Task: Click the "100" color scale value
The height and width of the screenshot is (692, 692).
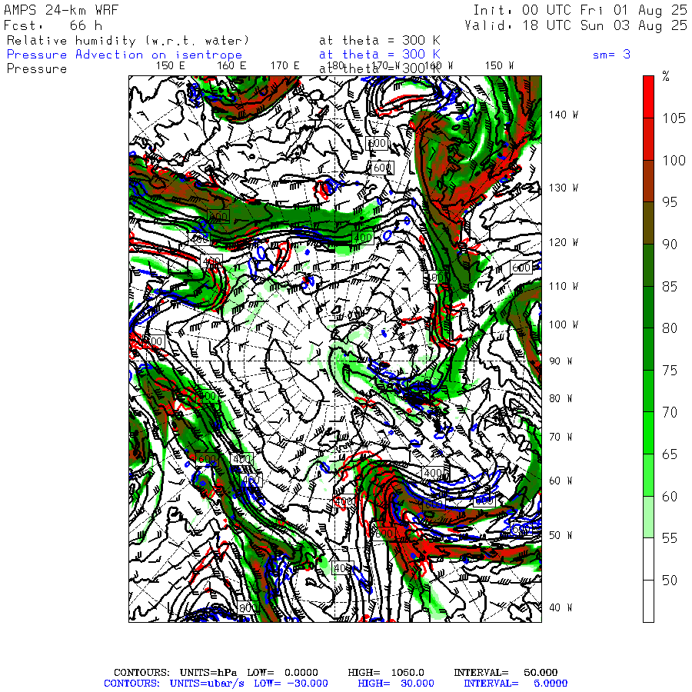Action: click(x=674, y=160)
